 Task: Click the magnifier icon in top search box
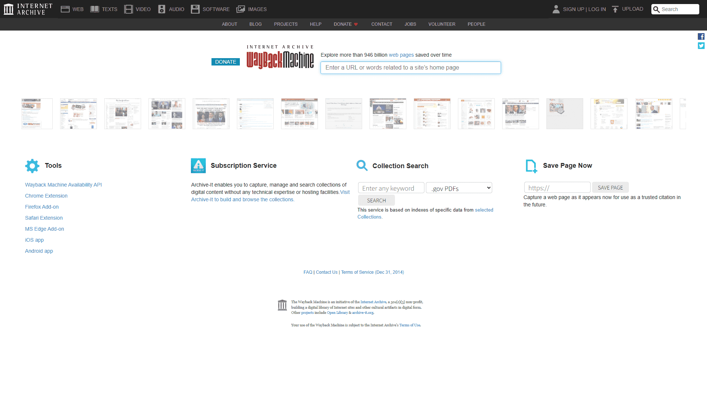pos(657,9)
